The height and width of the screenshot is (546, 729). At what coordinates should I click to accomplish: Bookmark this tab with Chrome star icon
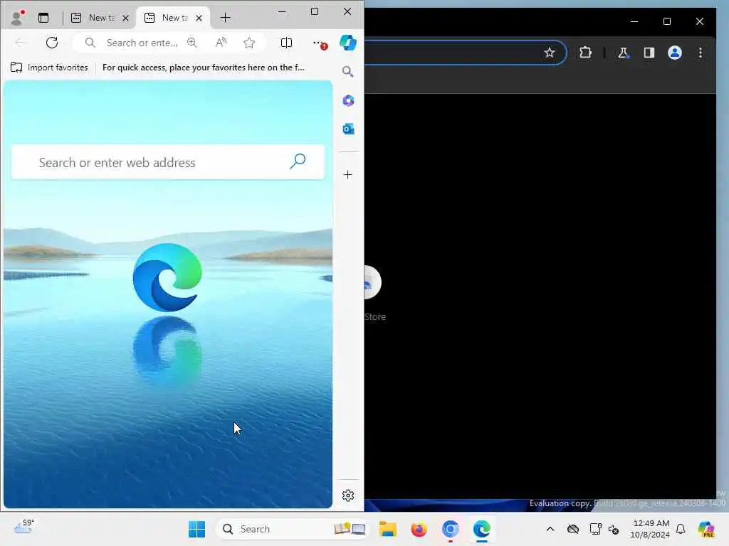(x=550, y=53)
